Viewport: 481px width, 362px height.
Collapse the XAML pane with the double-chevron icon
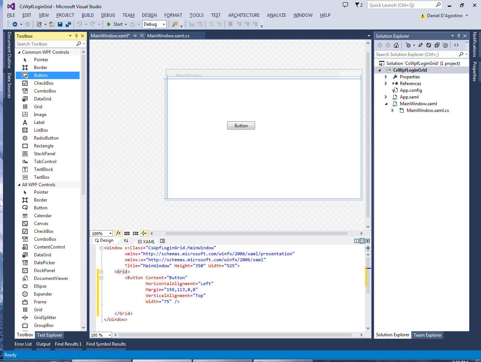pos(367,241)
